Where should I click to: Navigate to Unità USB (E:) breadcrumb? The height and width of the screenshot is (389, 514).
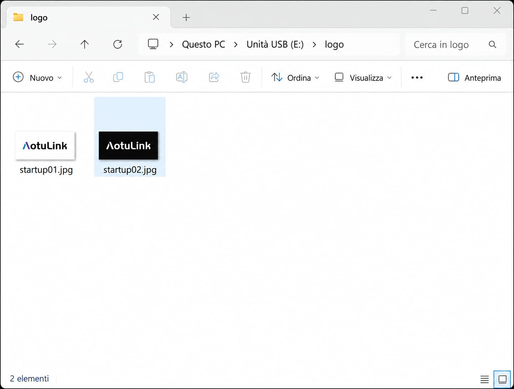click(275, 45)
